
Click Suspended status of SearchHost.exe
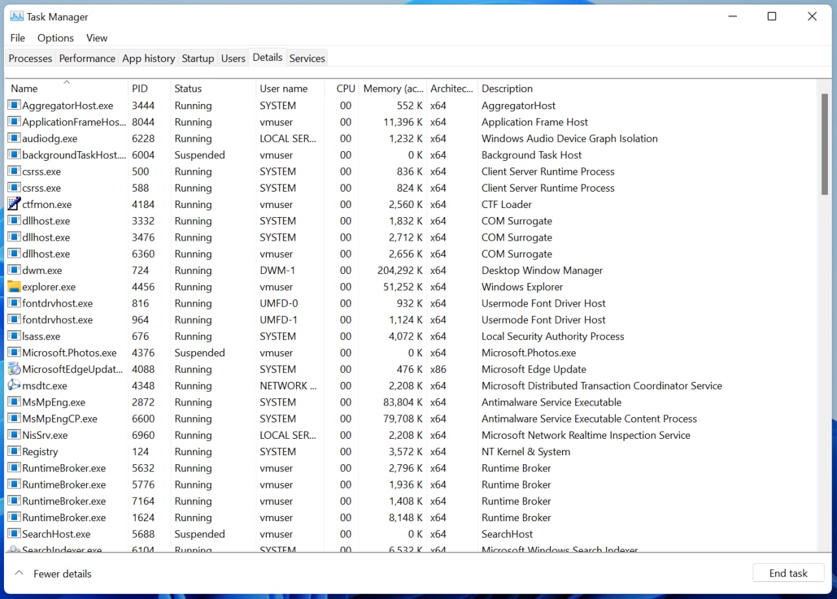199,534
